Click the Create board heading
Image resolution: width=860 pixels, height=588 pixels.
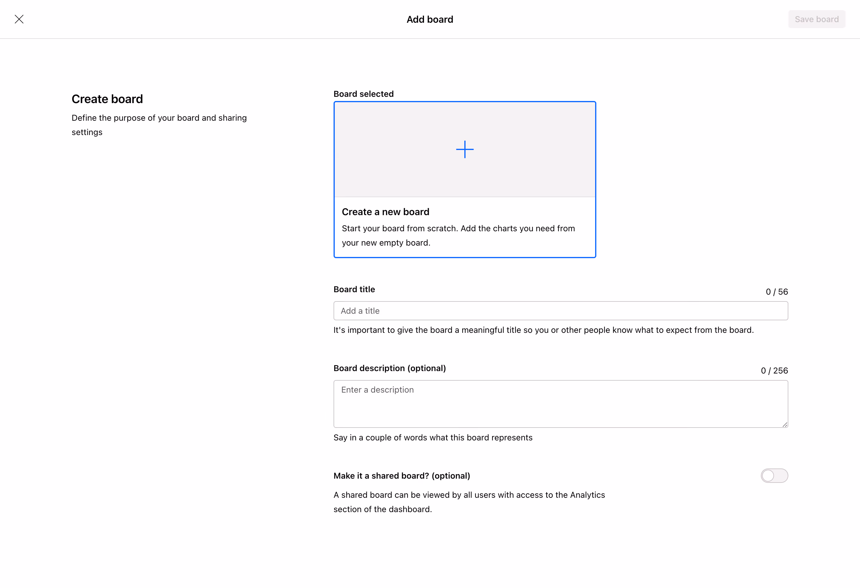[x=107, y=99]
